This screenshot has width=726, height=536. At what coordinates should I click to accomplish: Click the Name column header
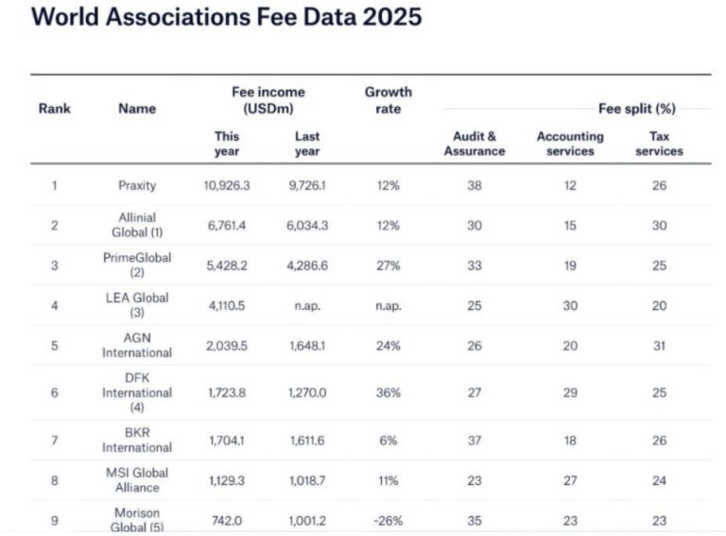(137, 108)
